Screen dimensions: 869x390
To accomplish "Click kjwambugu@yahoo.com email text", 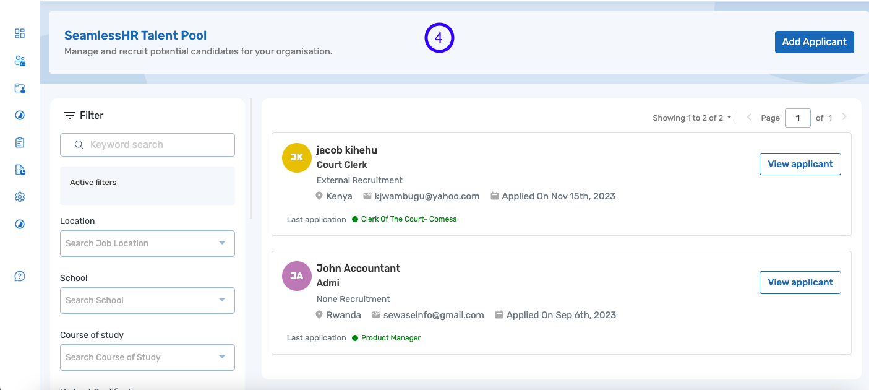I will 427,196.
